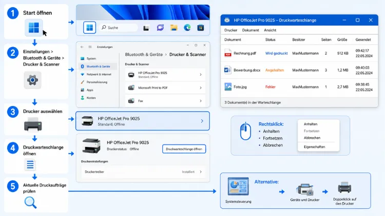
Task: Click the document list icon in step 4
Action: [30, 164]
